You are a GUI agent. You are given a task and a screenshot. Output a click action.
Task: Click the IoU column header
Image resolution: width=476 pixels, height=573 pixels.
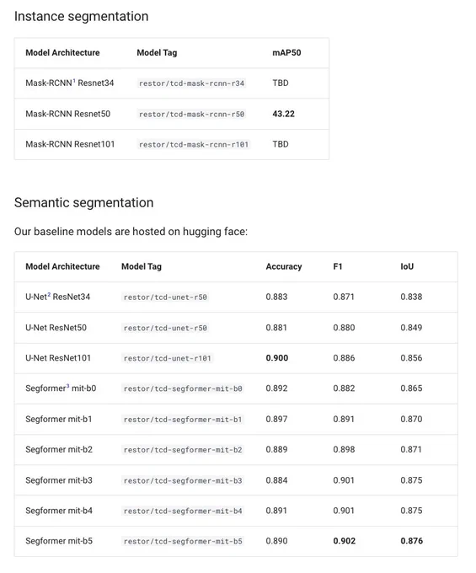point(407,266)
